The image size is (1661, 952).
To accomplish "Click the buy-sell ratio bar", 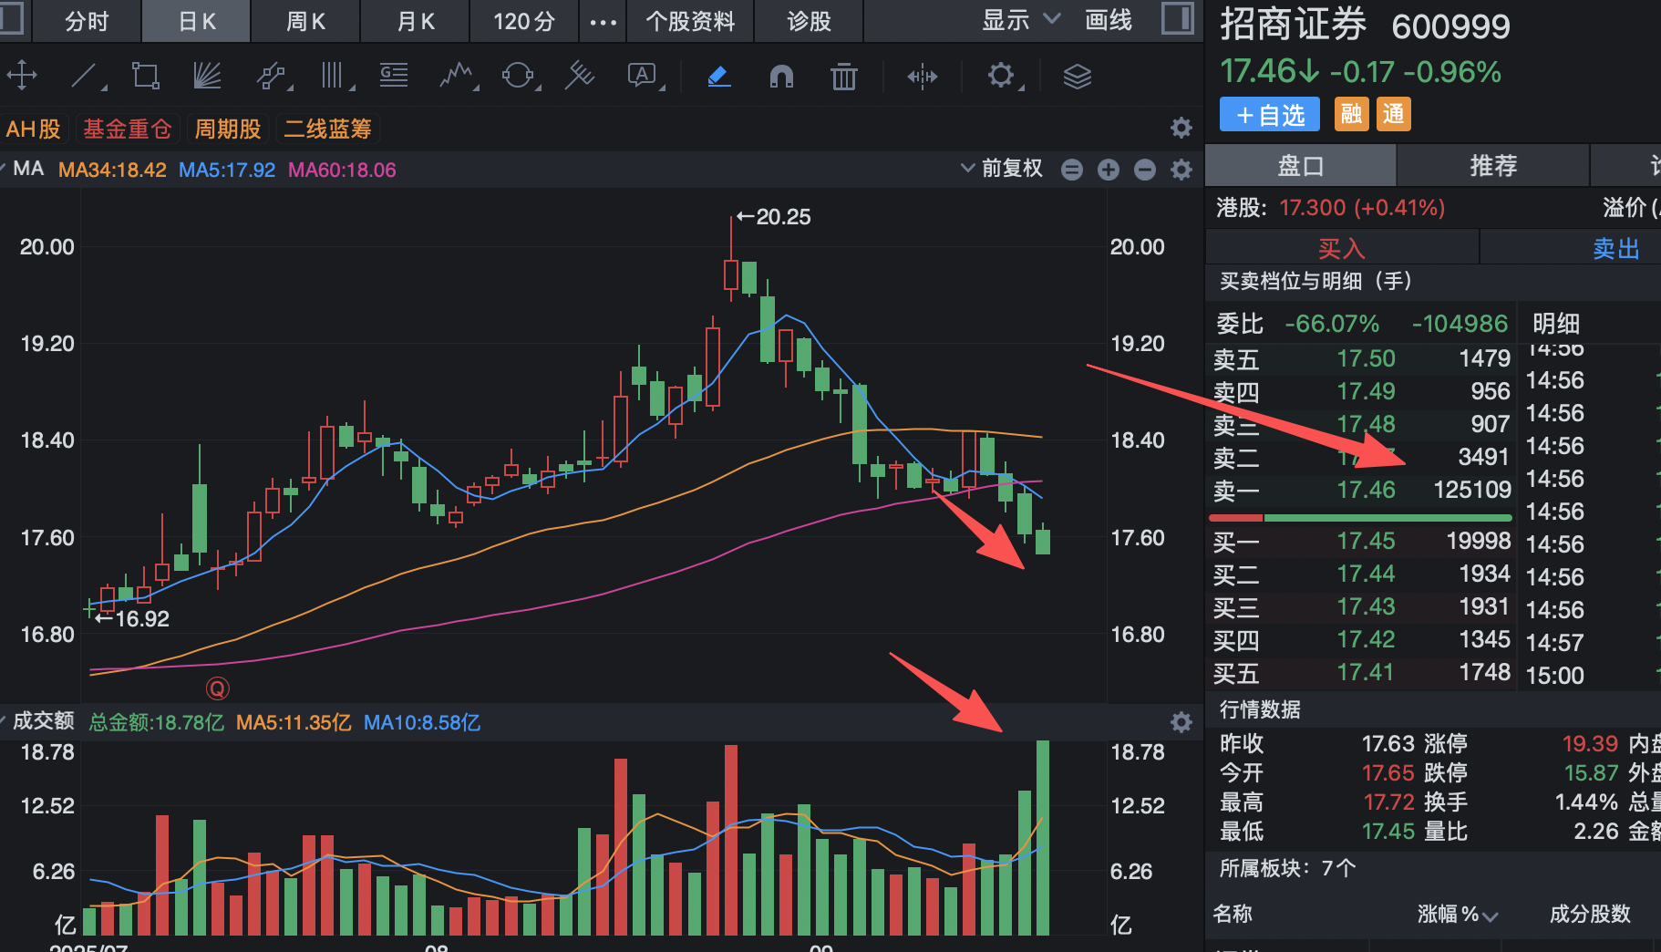I will click(x=1360, y=518).
